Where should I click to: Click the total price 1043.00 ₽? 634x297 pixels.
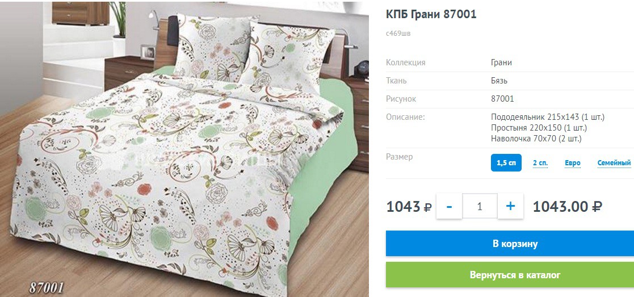(567, 207)
